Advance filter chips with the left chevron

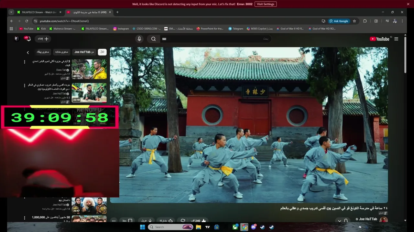[28, 52]
